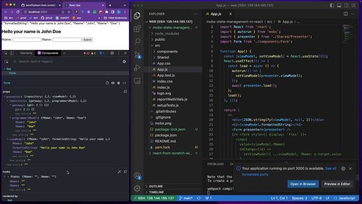
Task: Collapse the src folder in Explorer
Action: [152, 45]
